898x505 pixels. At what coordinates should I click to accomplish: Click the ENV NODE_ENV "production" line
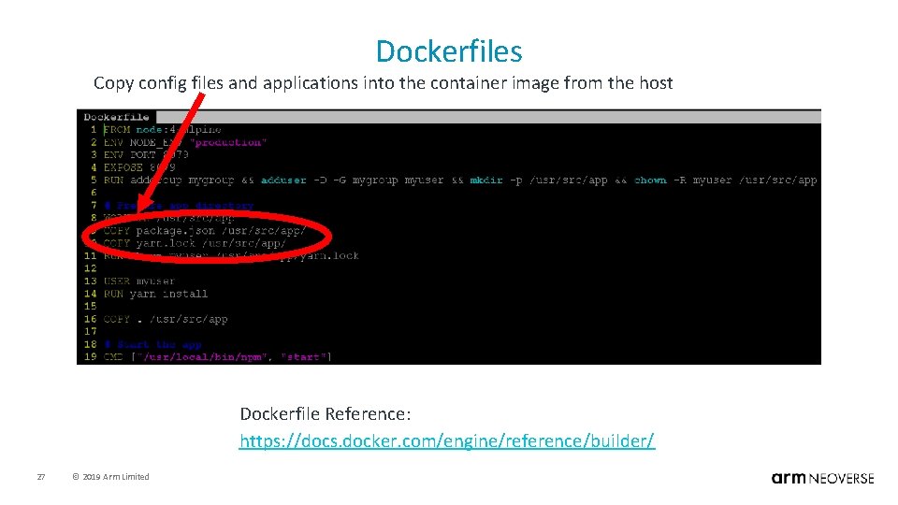[184, 142]
